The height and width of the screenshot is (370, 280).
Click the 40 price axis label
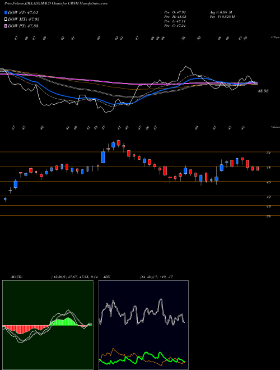[268, 206]
